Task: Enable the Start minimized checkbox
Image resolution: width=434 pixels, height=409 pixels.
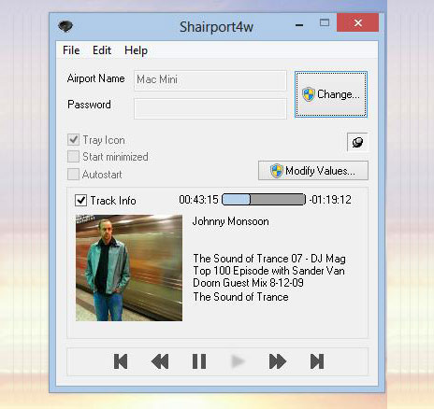Action: point(73,156)
